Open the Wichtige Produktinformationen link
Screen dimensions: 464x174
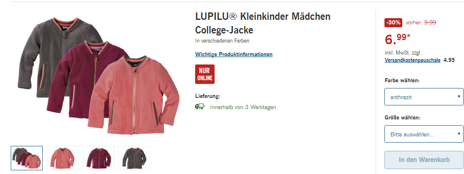pos(234,55)
